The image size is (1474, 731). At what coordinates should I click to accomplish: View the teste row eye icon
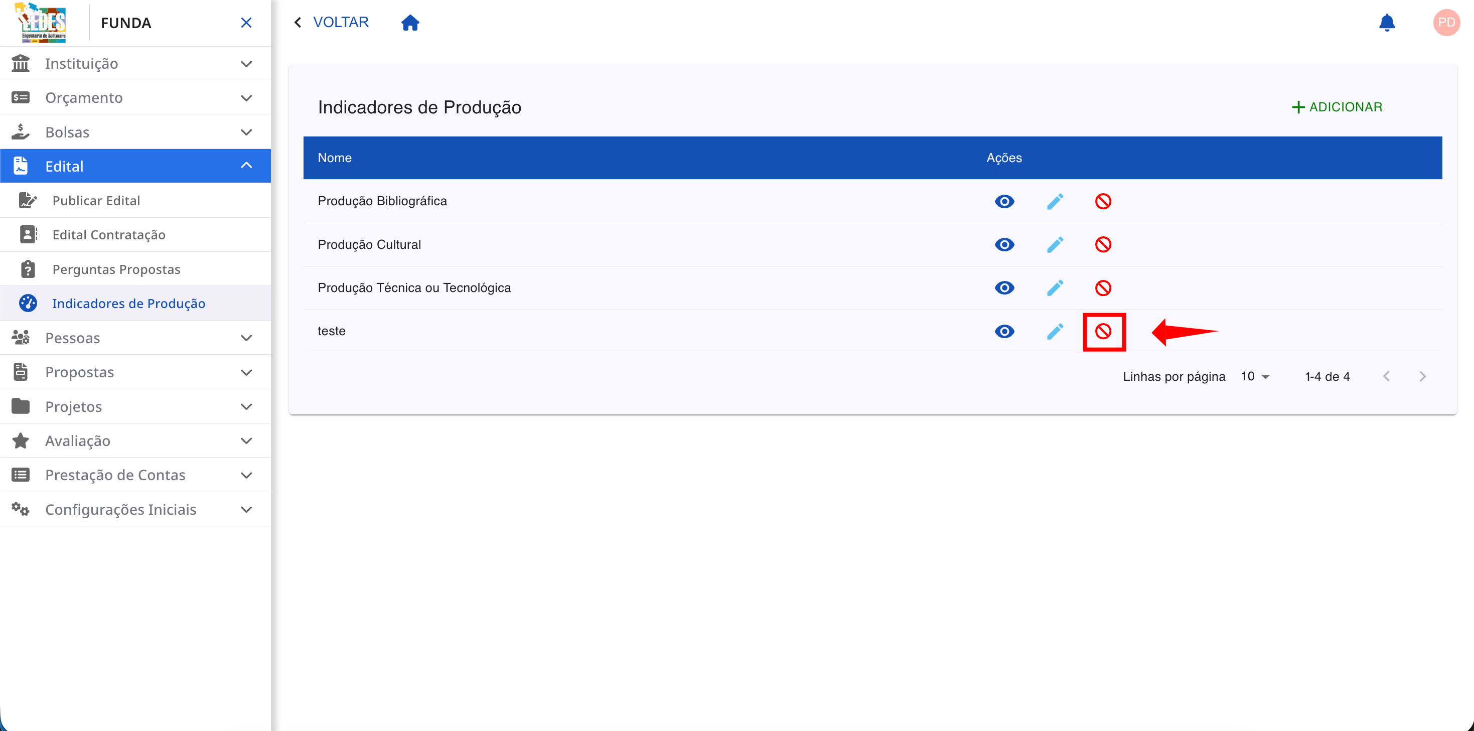pos(1004,332)
